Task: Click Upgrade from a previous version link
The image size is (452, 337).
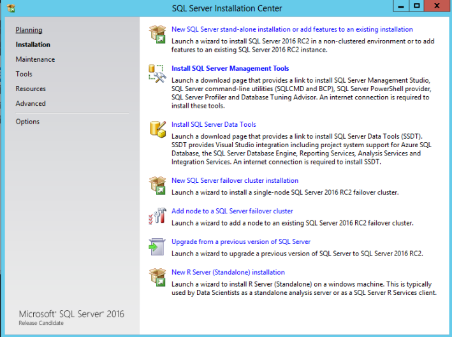Action: pos(241,241)
